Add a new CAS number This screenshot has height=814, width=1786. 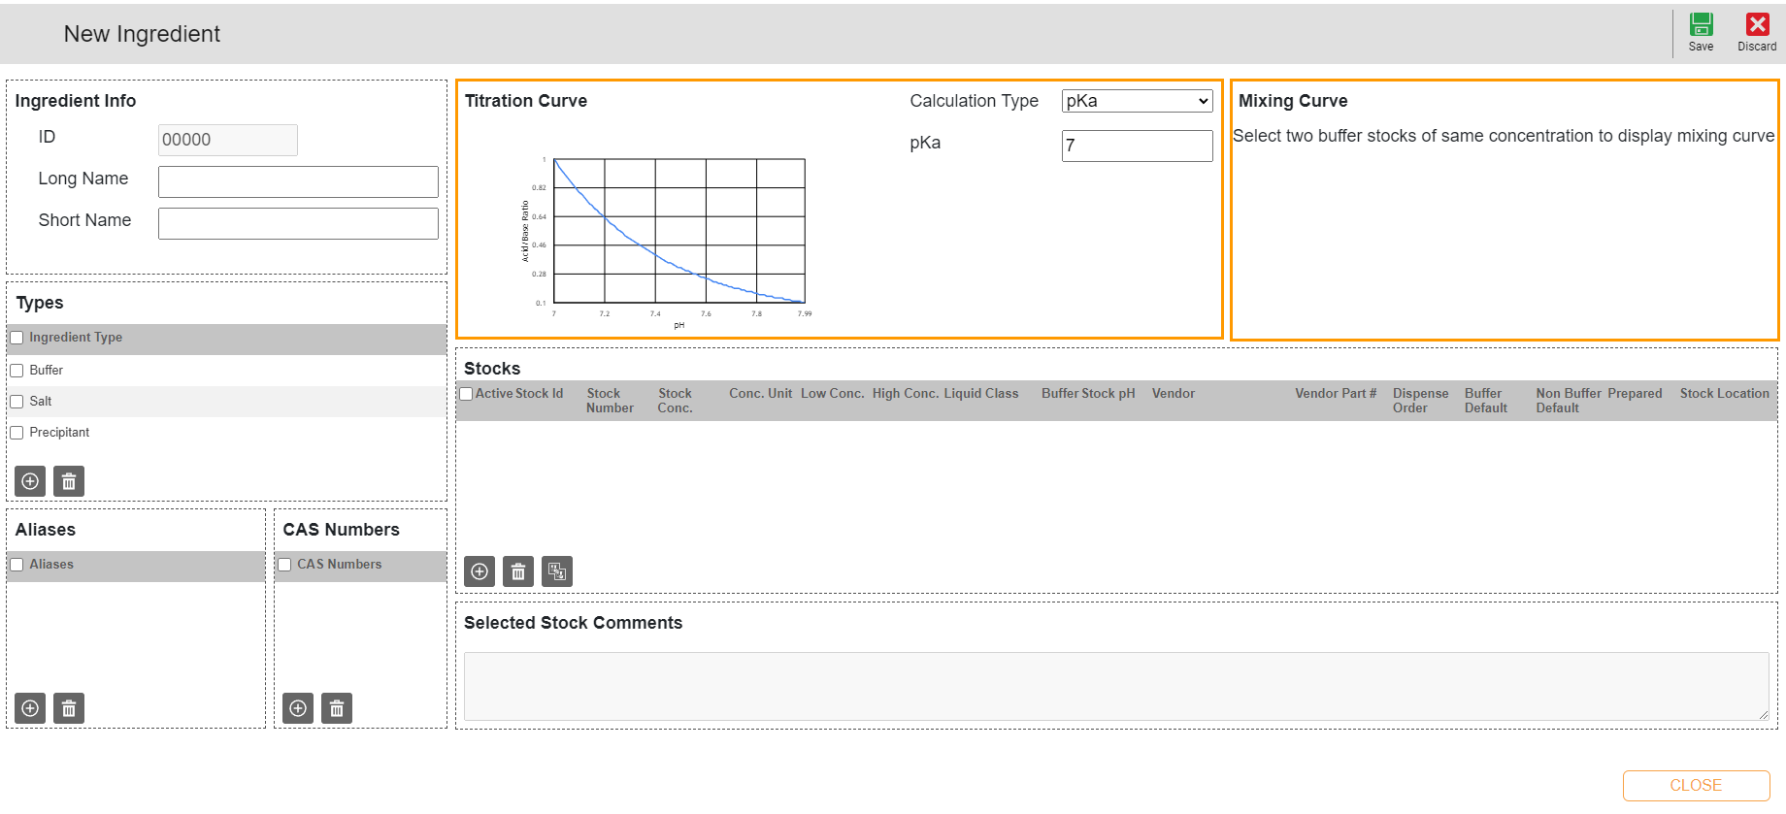(x=298, y=708)
